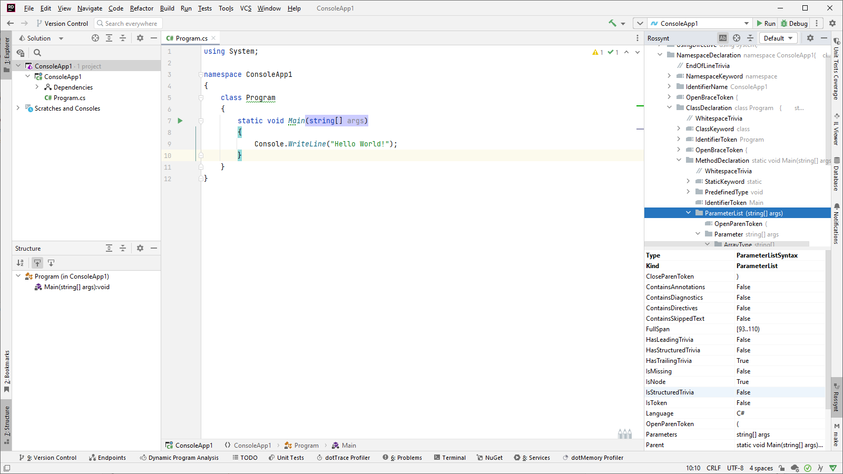Hide the Solution explorer panel
This screenshot has height=474, width=843.
point(154,38)
